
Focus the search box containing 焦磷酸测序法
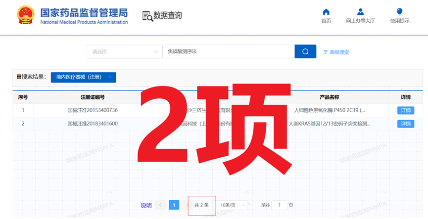(228, 52)
